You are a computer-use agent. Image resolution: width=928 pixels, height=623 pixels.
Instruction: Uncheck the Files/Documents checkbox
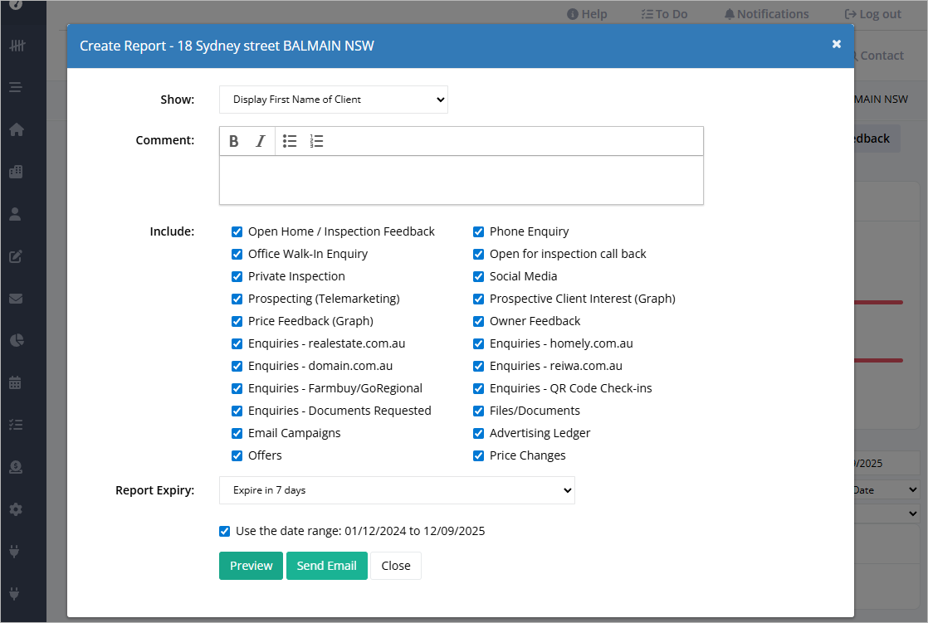478,411
